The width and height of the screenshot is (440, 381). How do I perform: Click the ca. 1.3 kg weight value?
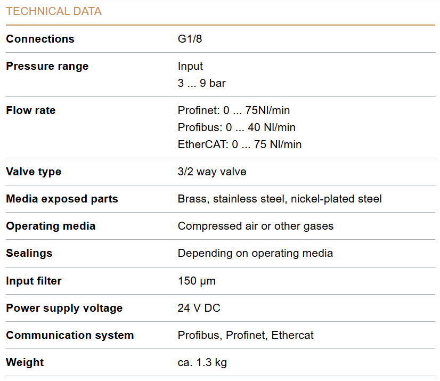[202, 362]
